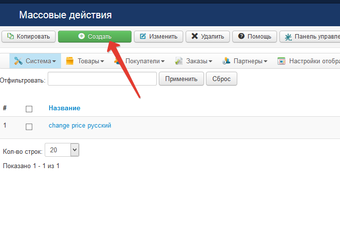Viewport: 340px width, 225px height.
Task: Open the Заказы dropdown menu
Action: pyautogui.click(x=194, y=61)
